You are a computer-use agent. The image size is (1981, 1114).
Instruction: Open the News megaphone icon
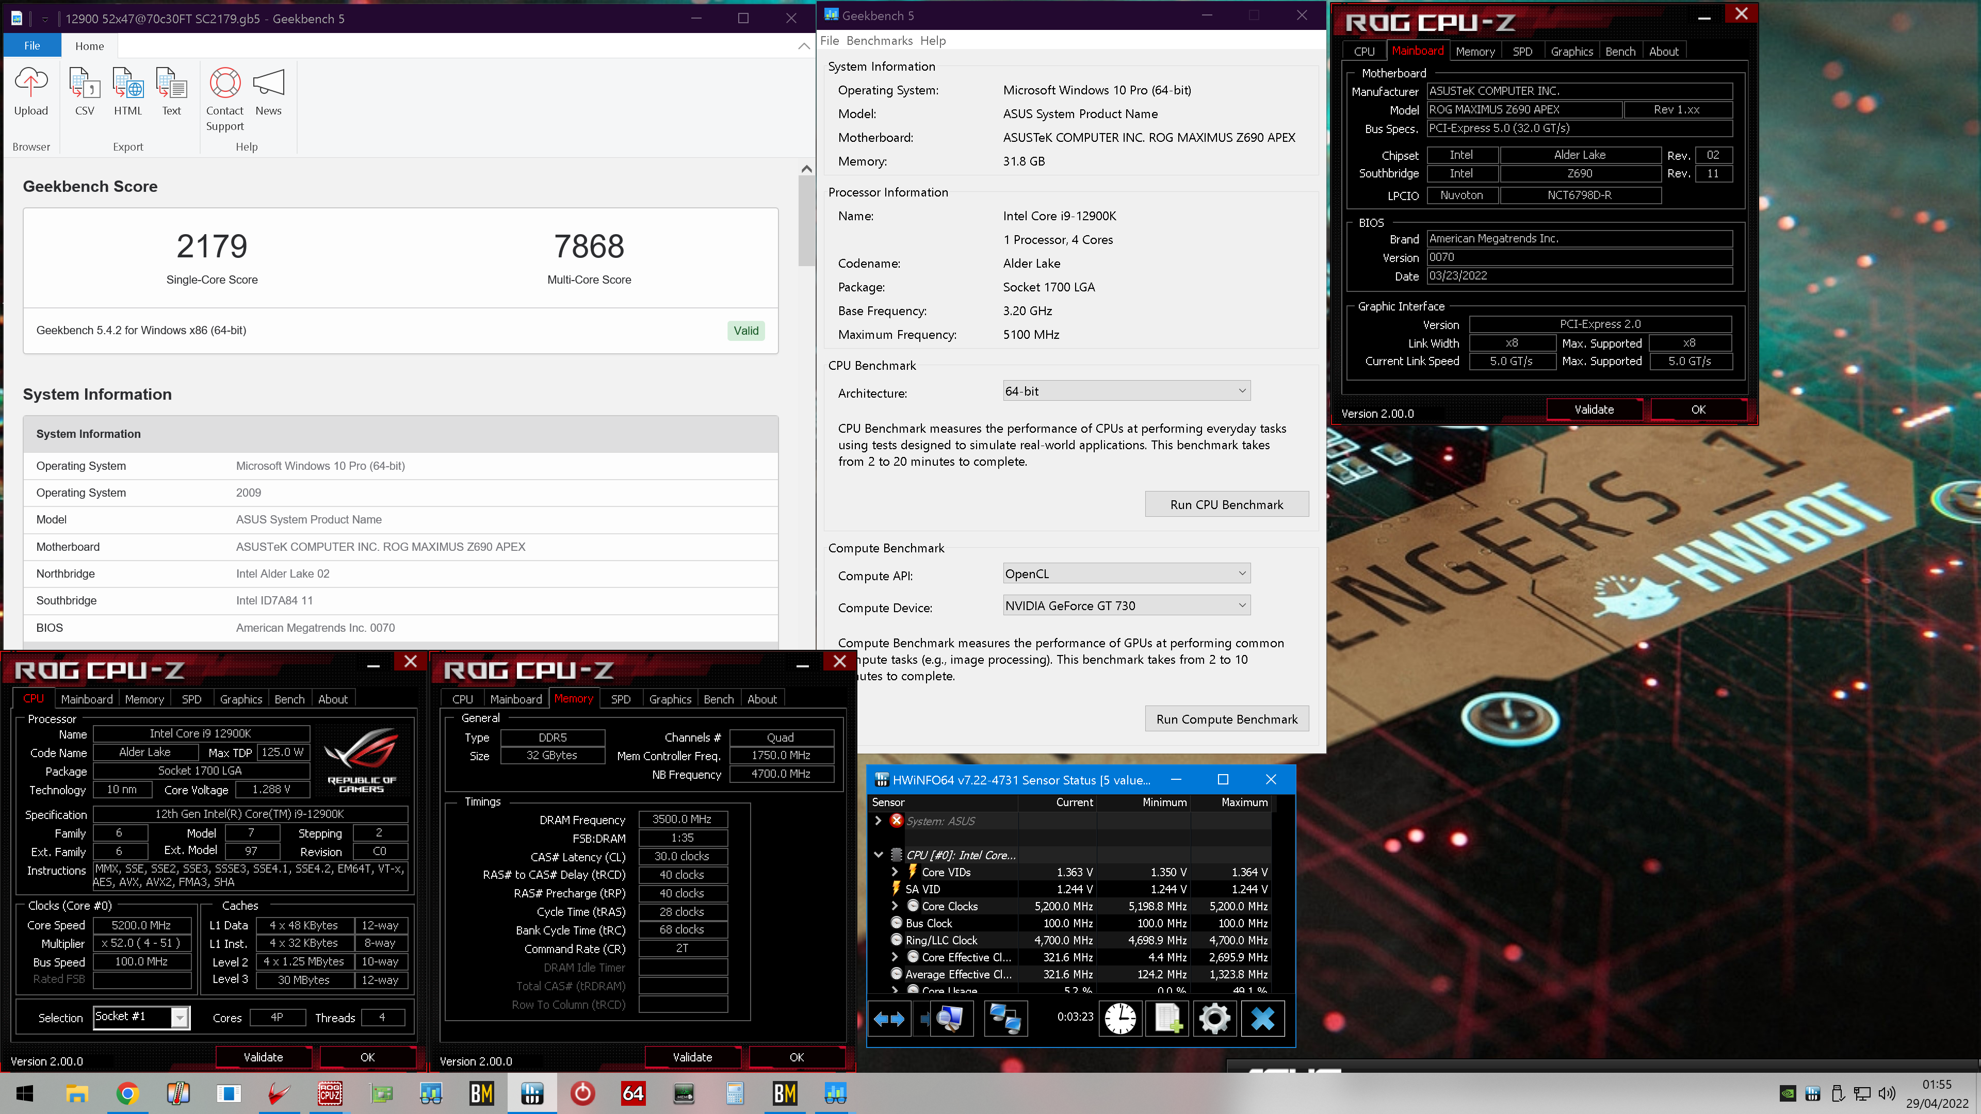[268, 83]
